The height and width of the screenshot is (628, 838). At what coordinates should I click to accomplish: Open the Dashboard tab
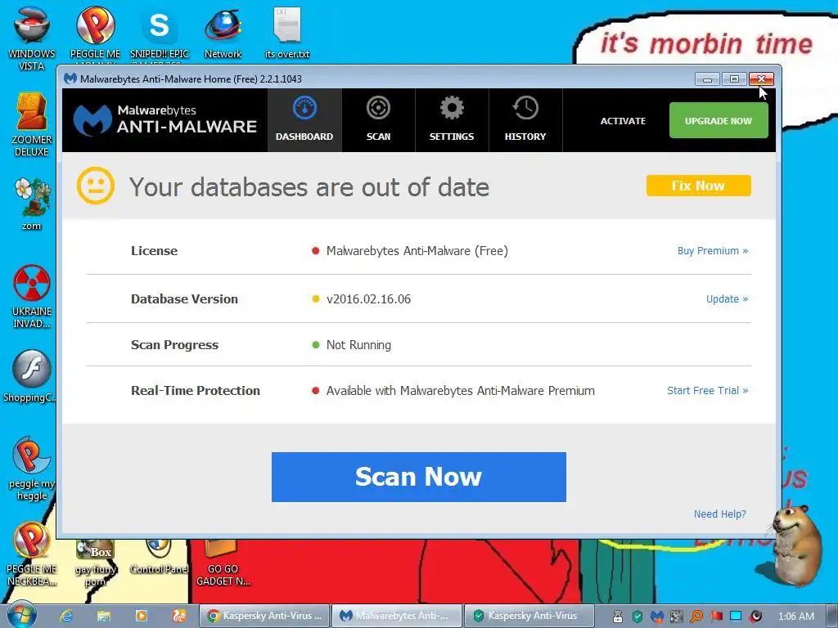pos(304,120)
